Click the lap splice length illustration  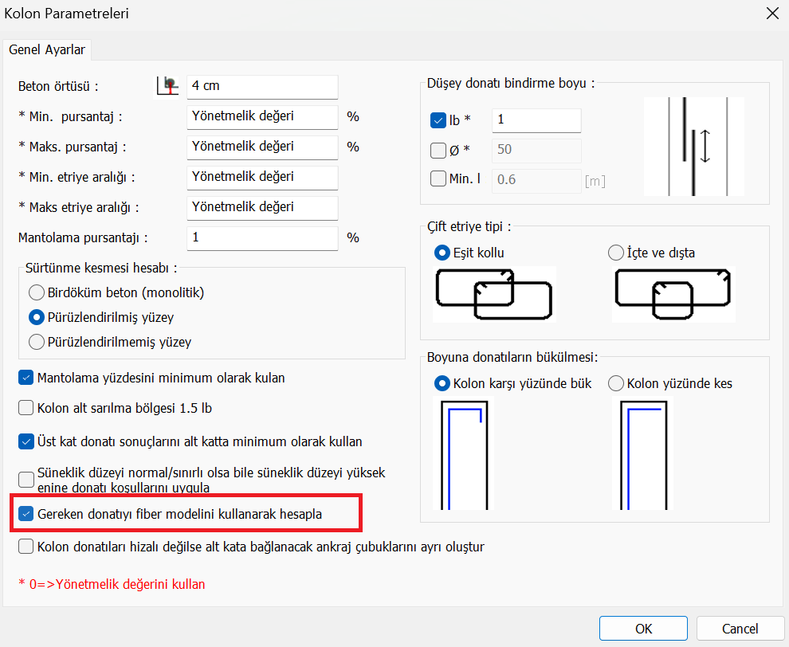pos(693,147)
